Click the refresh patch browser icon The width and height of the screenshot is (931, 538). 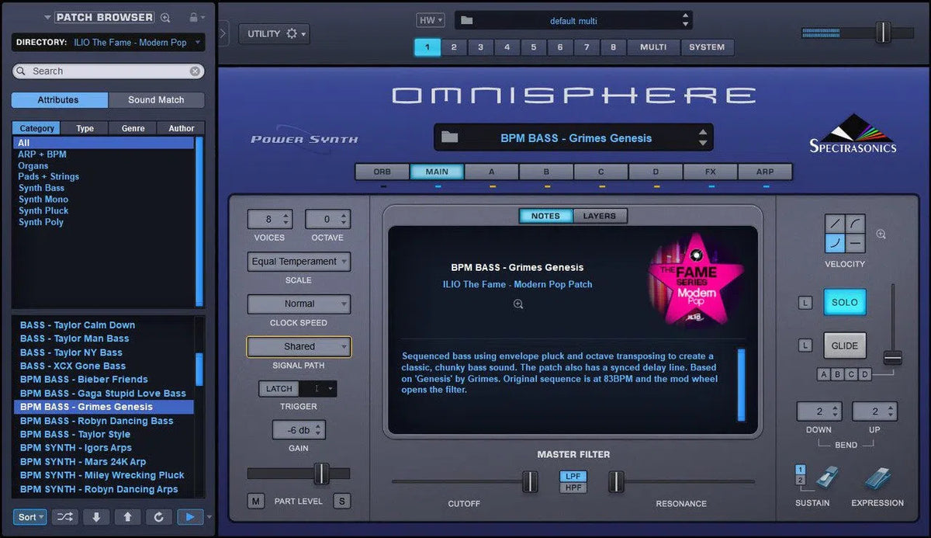click(x=158, y=516)
